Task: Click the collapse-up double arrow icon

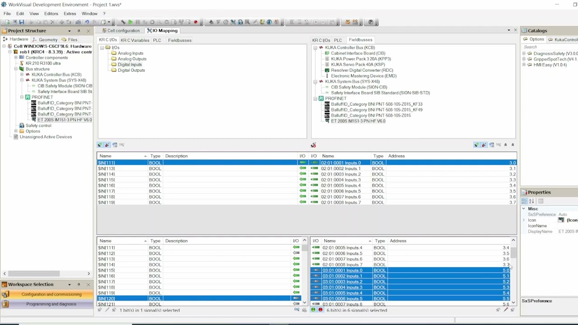Action: pyautogui.click(x=505, y=145)
